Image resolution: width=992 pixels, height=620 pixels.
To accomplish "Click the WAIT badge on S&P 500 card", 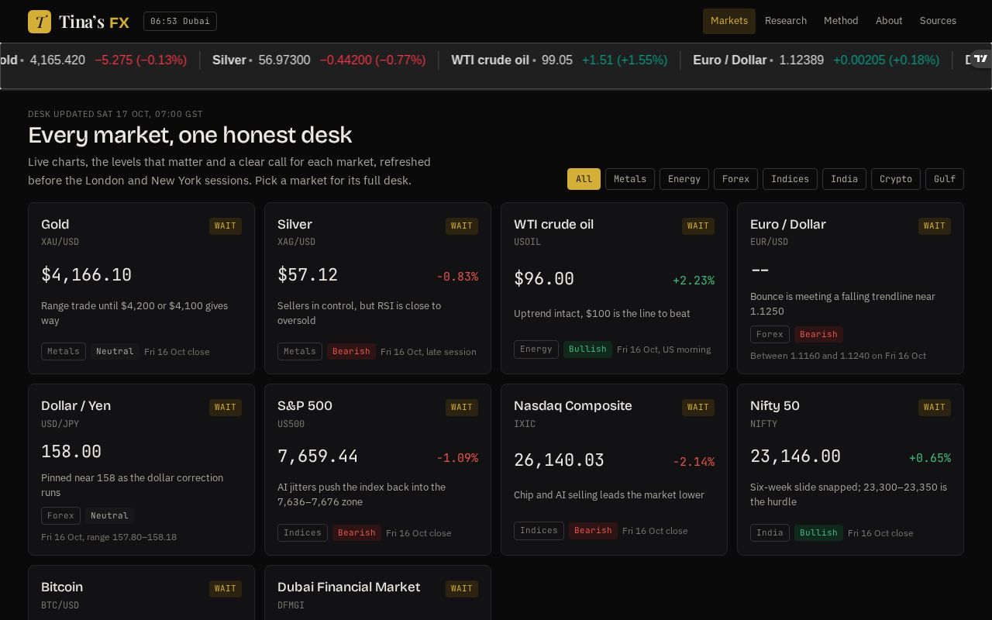I will click(x=462, y=407).
